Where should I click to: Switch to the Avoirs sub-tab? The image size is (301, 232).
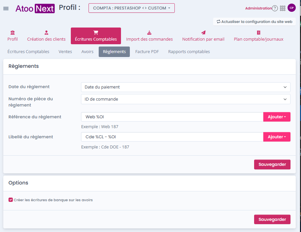click(x=87, y=52)
